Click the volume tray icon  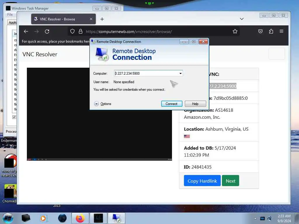(x=270, y=218)
